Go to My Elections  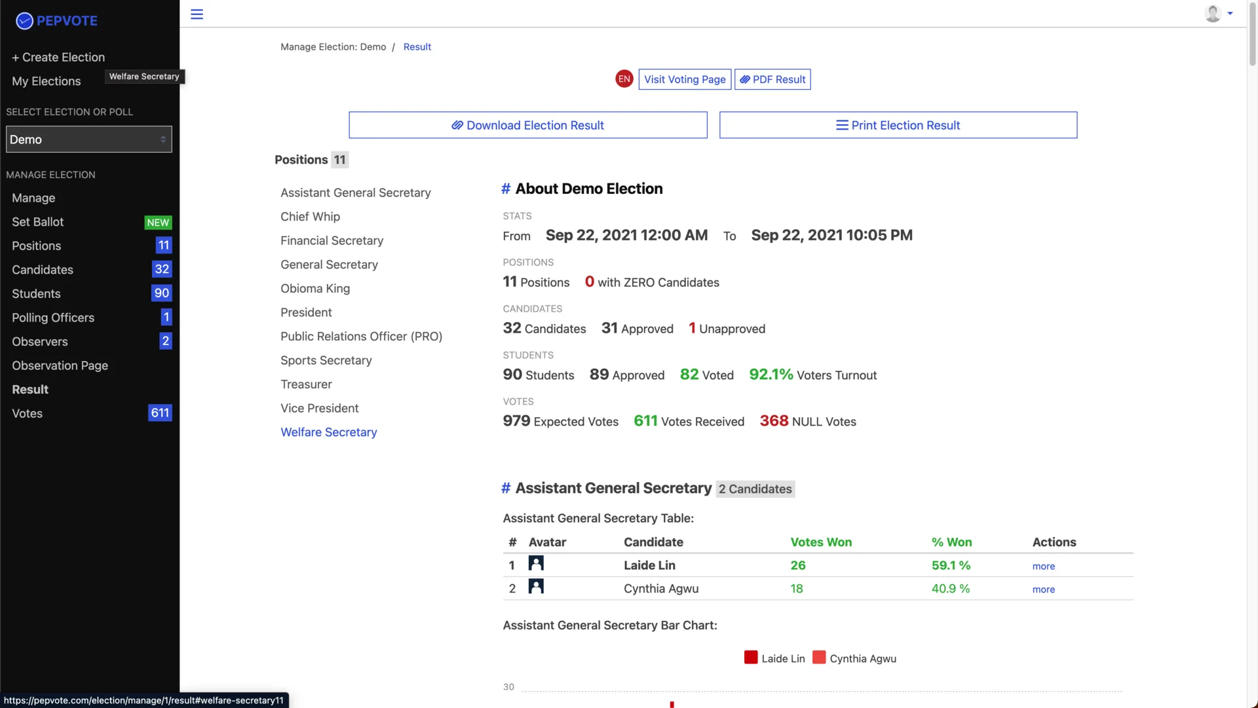click(47, 81)
